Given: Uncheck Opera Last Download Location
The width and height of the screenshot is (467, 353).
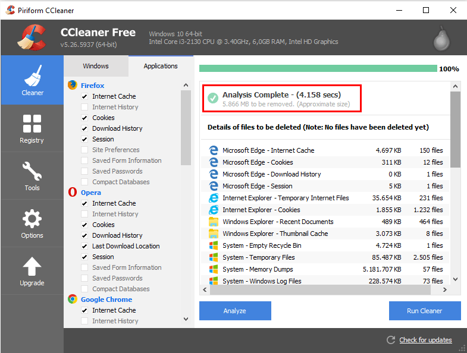Looking at the screenshot, I should [84, 246].
